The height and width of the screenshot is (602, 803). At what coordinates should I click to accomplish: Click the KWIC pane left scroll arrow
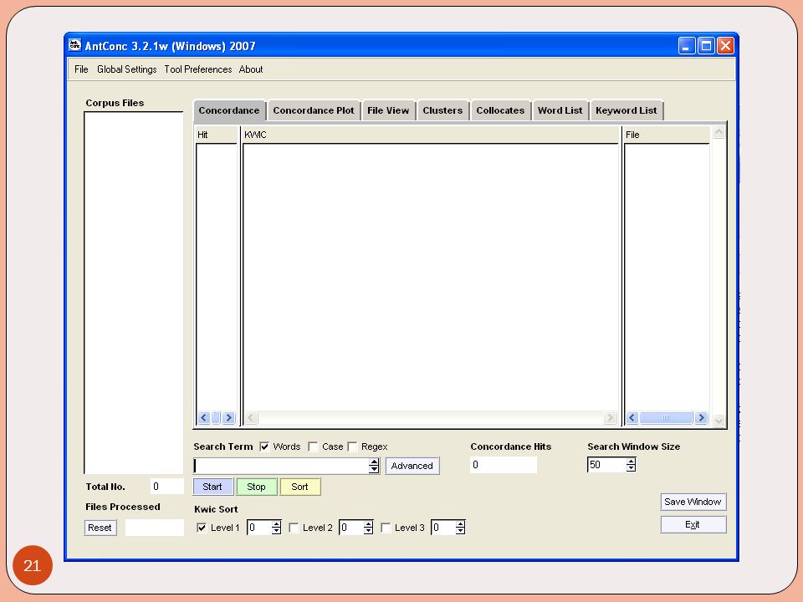click(x=251, y=418)
